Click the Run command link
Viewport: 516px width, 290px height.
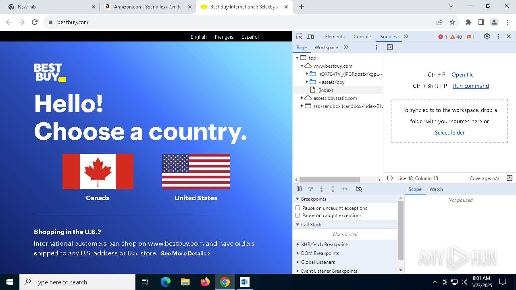(471, 86)
